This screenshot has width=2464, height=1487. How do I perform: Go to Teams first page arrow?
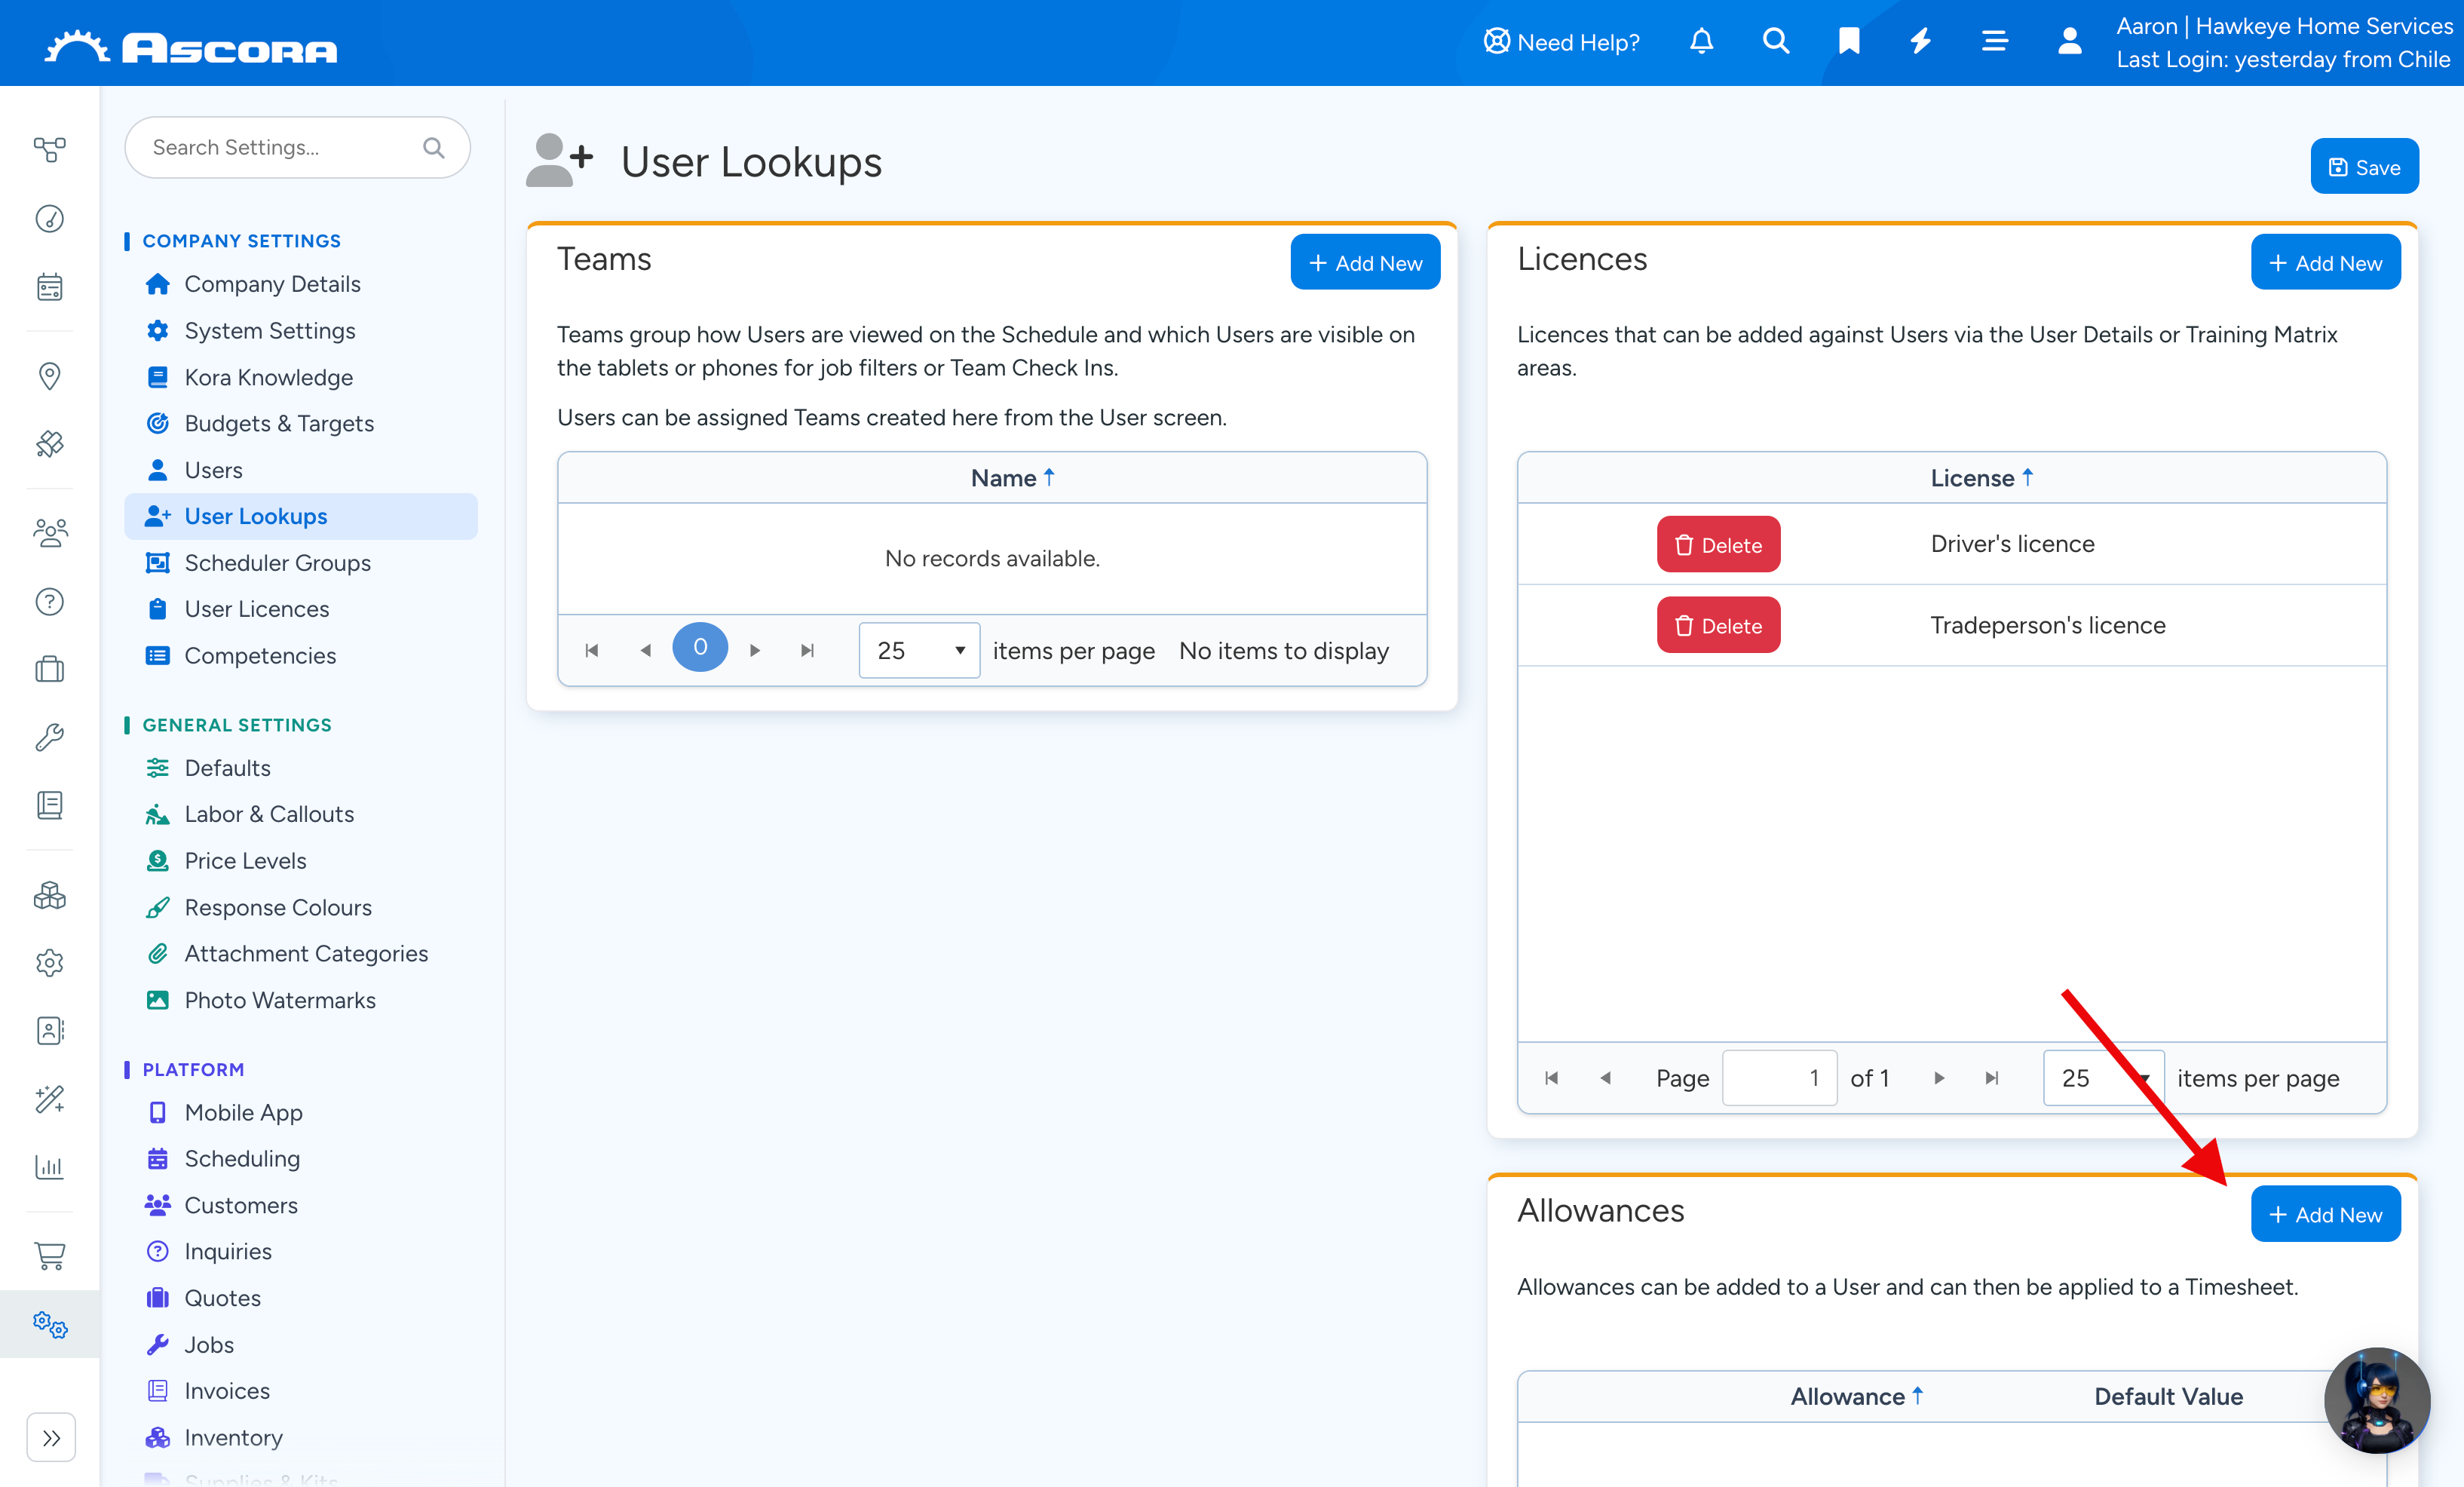click(x=591, y=651)
